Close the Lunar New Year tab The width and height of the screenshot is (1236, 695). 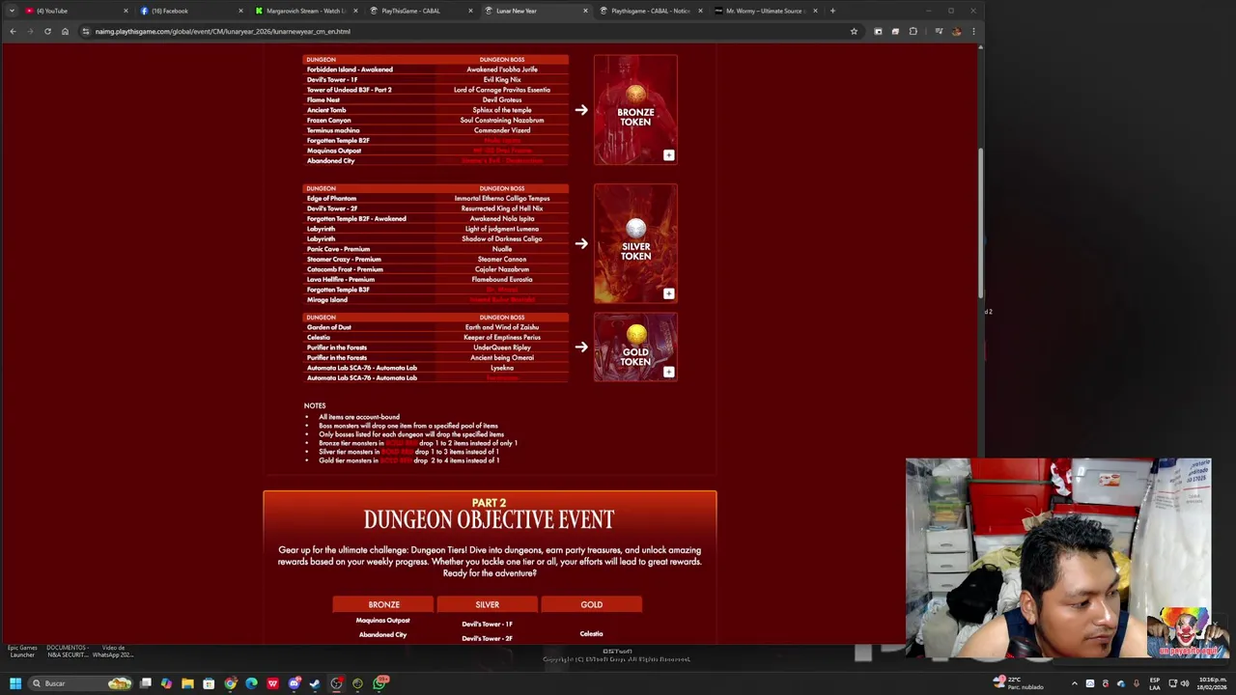click(585, 11)
